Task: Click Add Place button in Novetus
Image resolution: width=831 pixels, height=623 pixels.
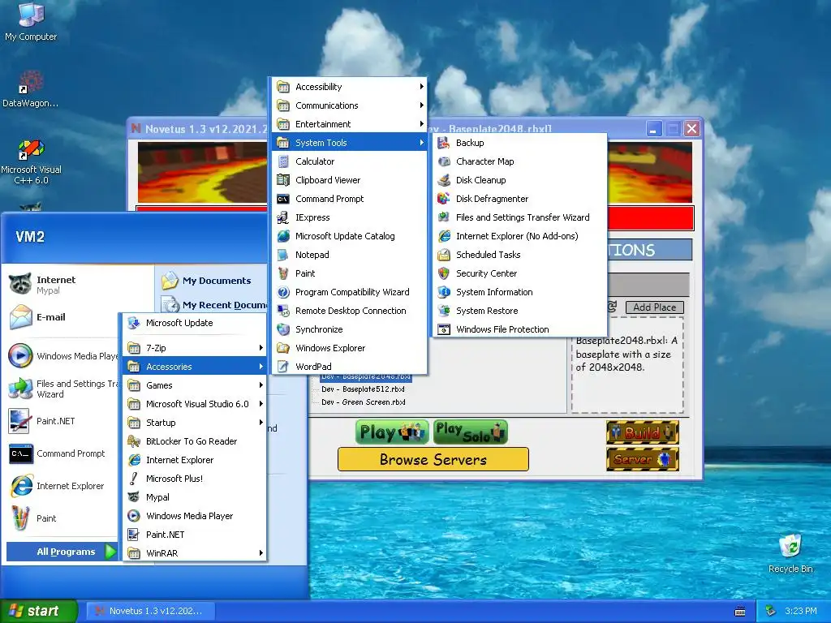Action: click(x=655, y=307)
